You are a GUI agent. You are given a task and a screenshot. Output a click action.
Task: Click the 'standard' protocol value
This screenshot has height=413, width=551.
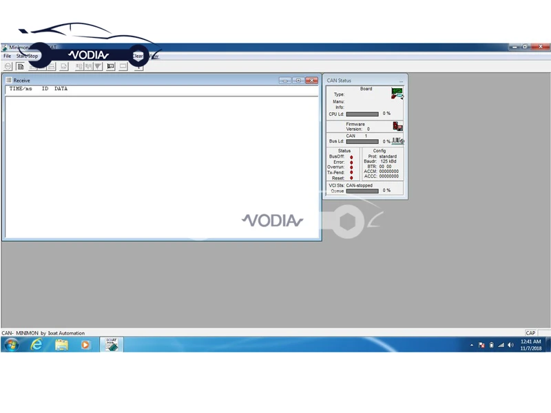pyautogui.click(x=388, y=156)
